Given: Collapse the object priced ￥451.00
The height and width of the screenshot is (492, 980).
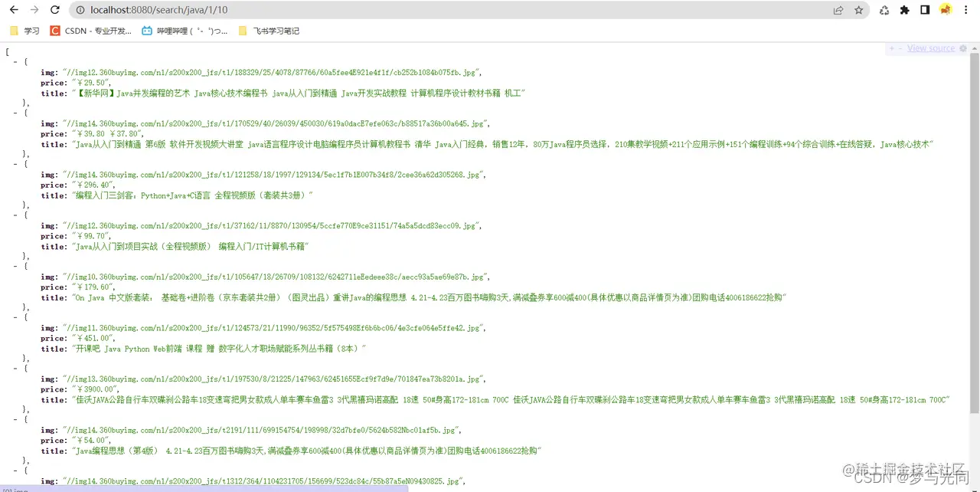Looking at the screenshot, I should (x=15, y=317).
